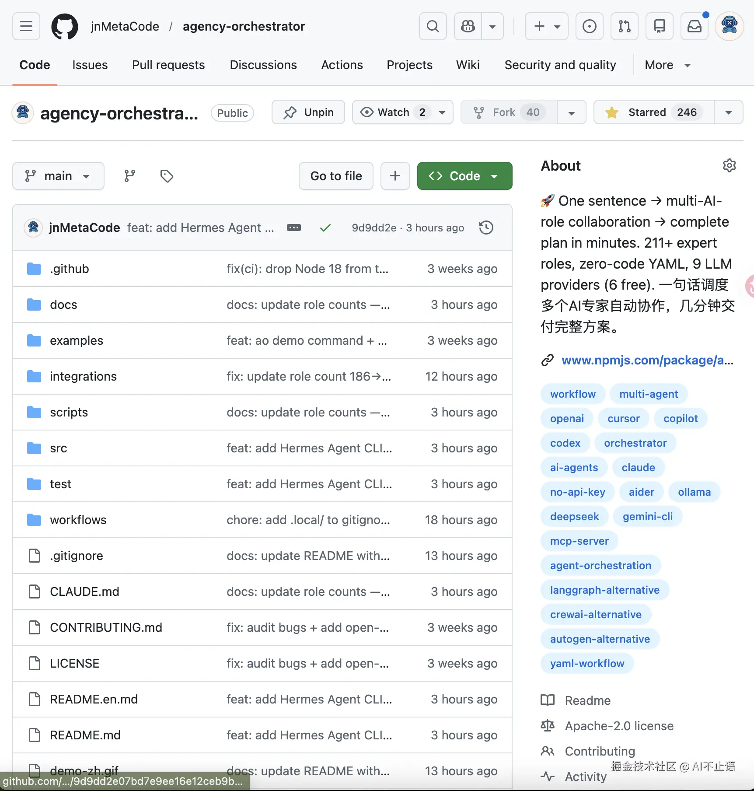Click the Unpin repository button
The width and height of the screenshot is (754, 791).
click(x=308, y=112)
